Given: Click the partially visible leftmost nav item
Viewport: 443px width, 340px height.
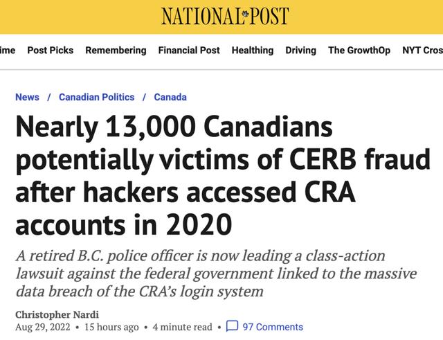Looking at the screenshot, I should tap(7, 50).
